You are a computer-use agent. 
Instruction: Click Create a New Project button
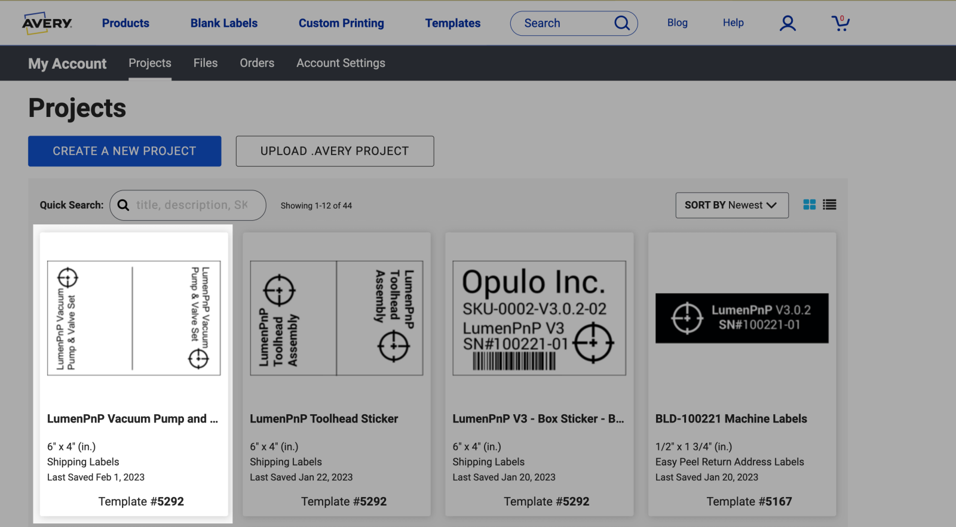click(x=124, y=151)
